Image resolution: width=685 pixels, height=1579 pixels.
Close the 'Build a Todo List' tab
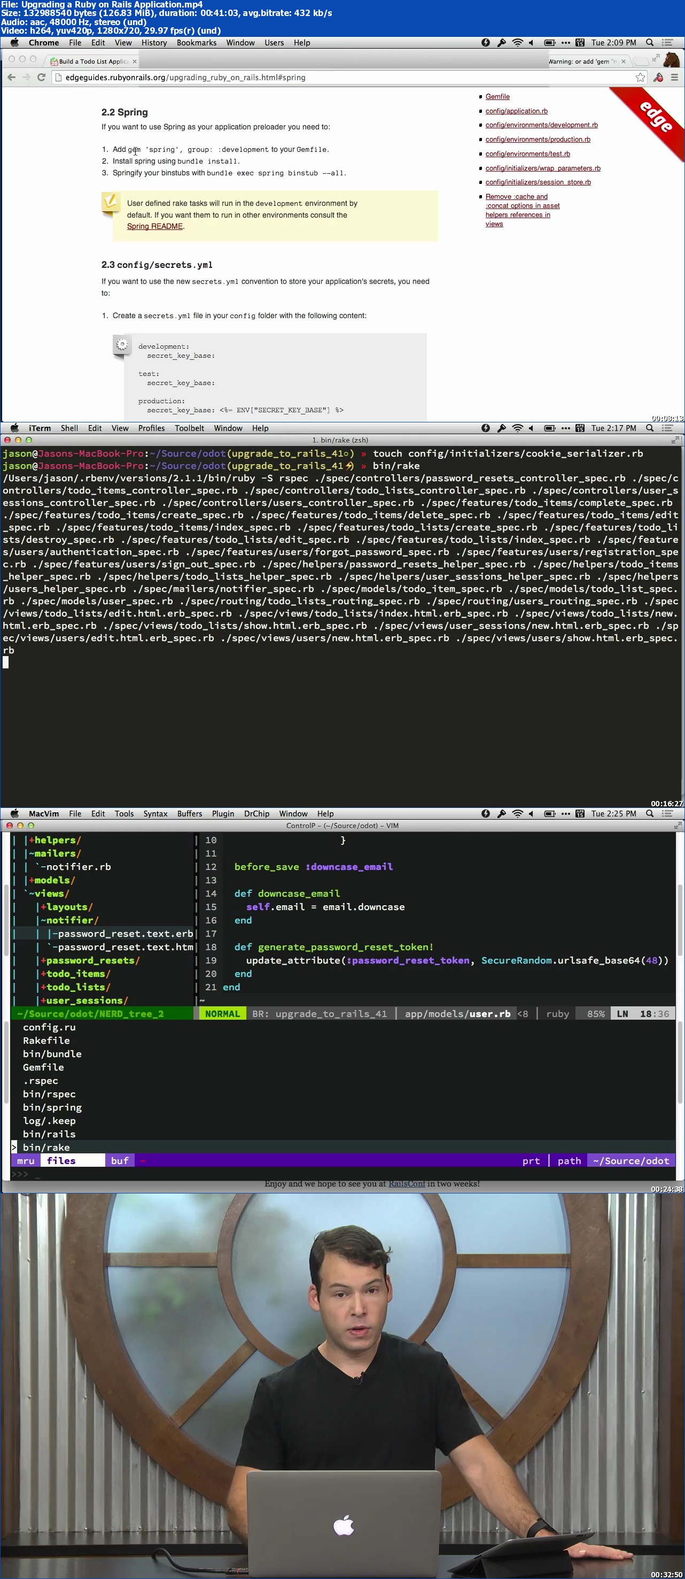(134, 61)
